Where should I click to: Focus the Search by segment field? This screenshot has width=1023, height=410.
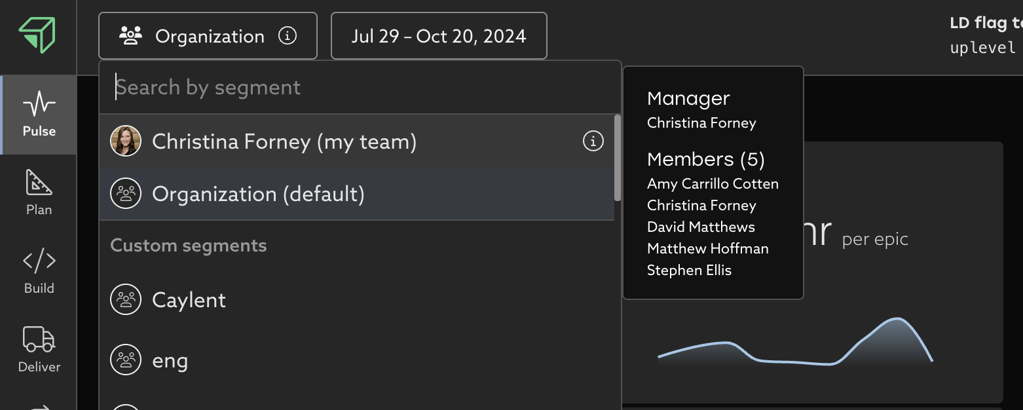point(360,88)
